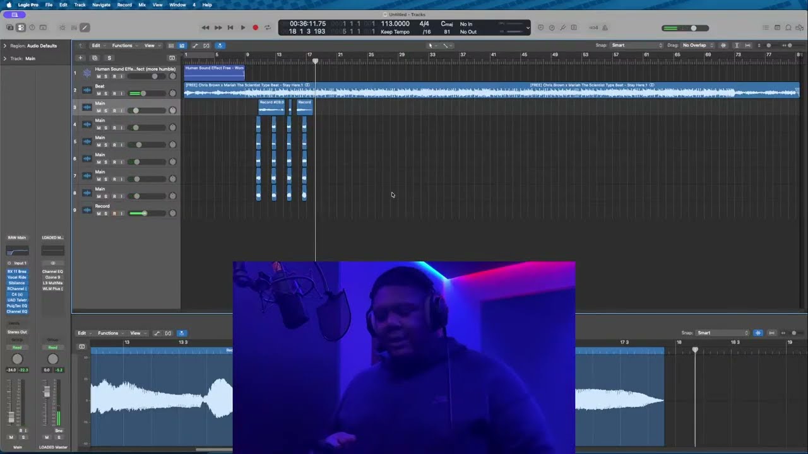Open the RX 11 Breath plugin slot
Image resolution: width=808 pixels, height=454 pixels.
tap(17, 272)
